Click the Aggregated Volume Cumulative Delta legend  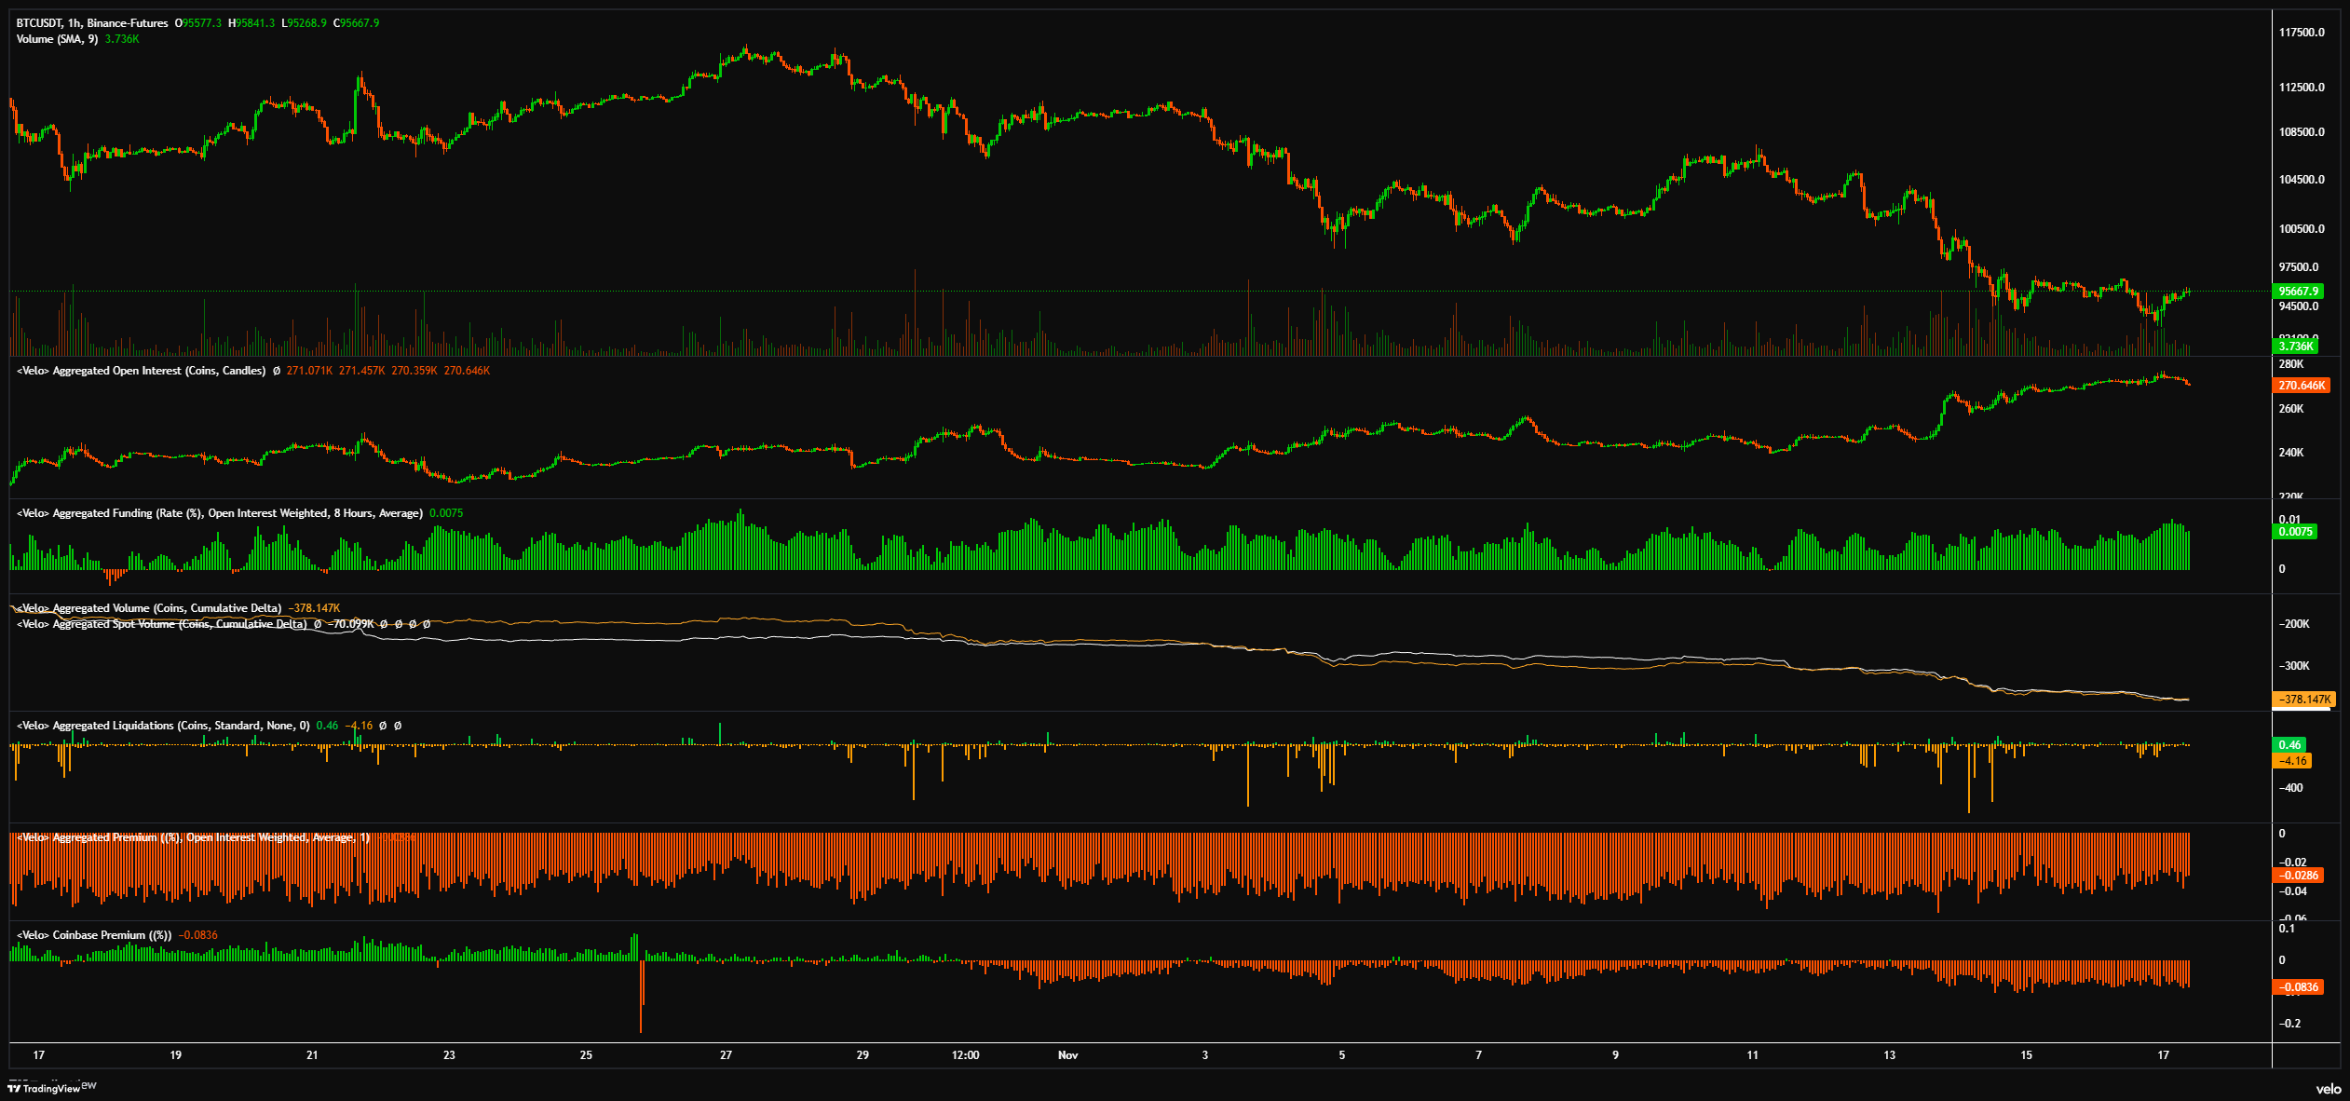coord(149,608)
